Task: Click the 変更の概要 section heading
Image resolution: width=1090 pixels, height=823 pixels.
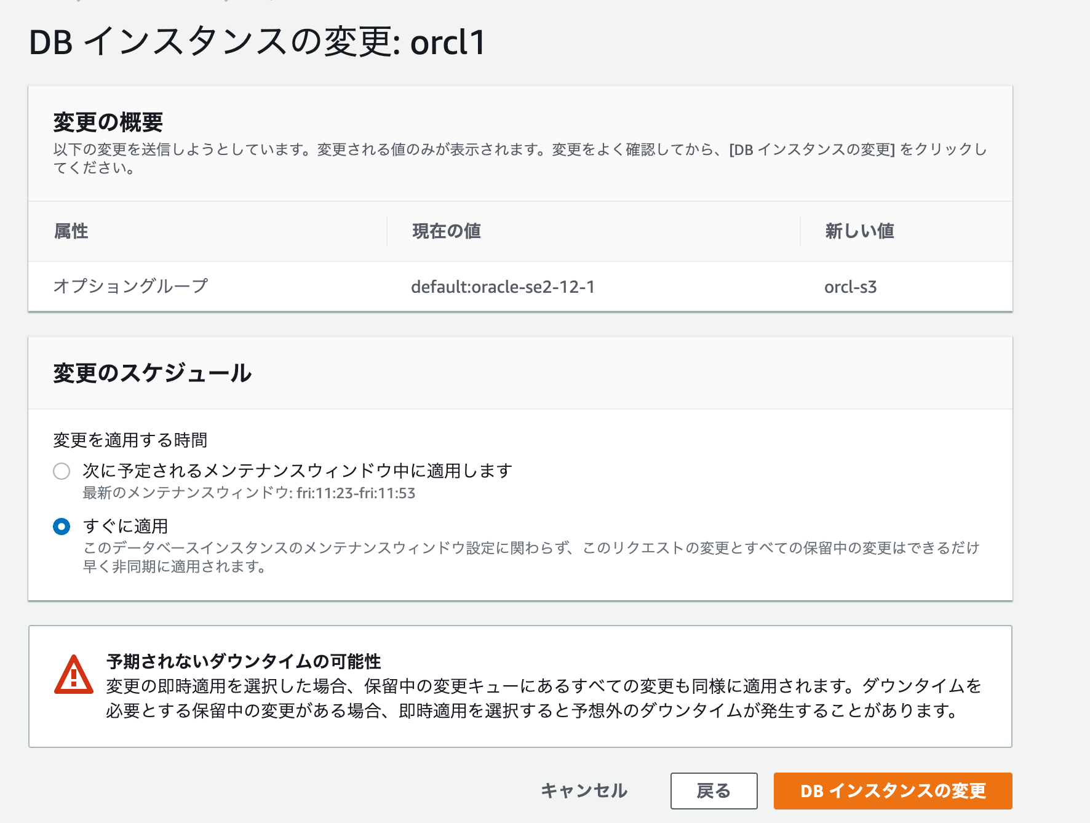Action: click(108, 122)
